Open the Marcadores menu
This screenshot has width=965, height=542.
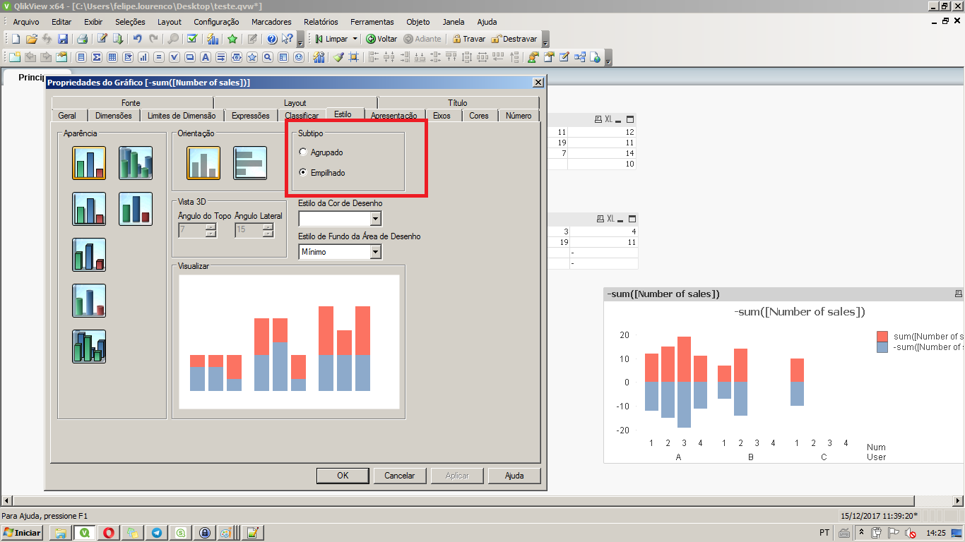point(271,22)
